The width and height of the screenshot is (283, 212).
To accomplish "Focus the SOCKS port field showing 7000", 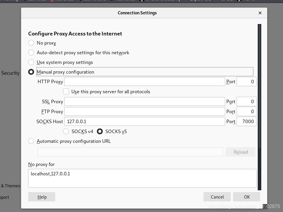I will (246, 122).
